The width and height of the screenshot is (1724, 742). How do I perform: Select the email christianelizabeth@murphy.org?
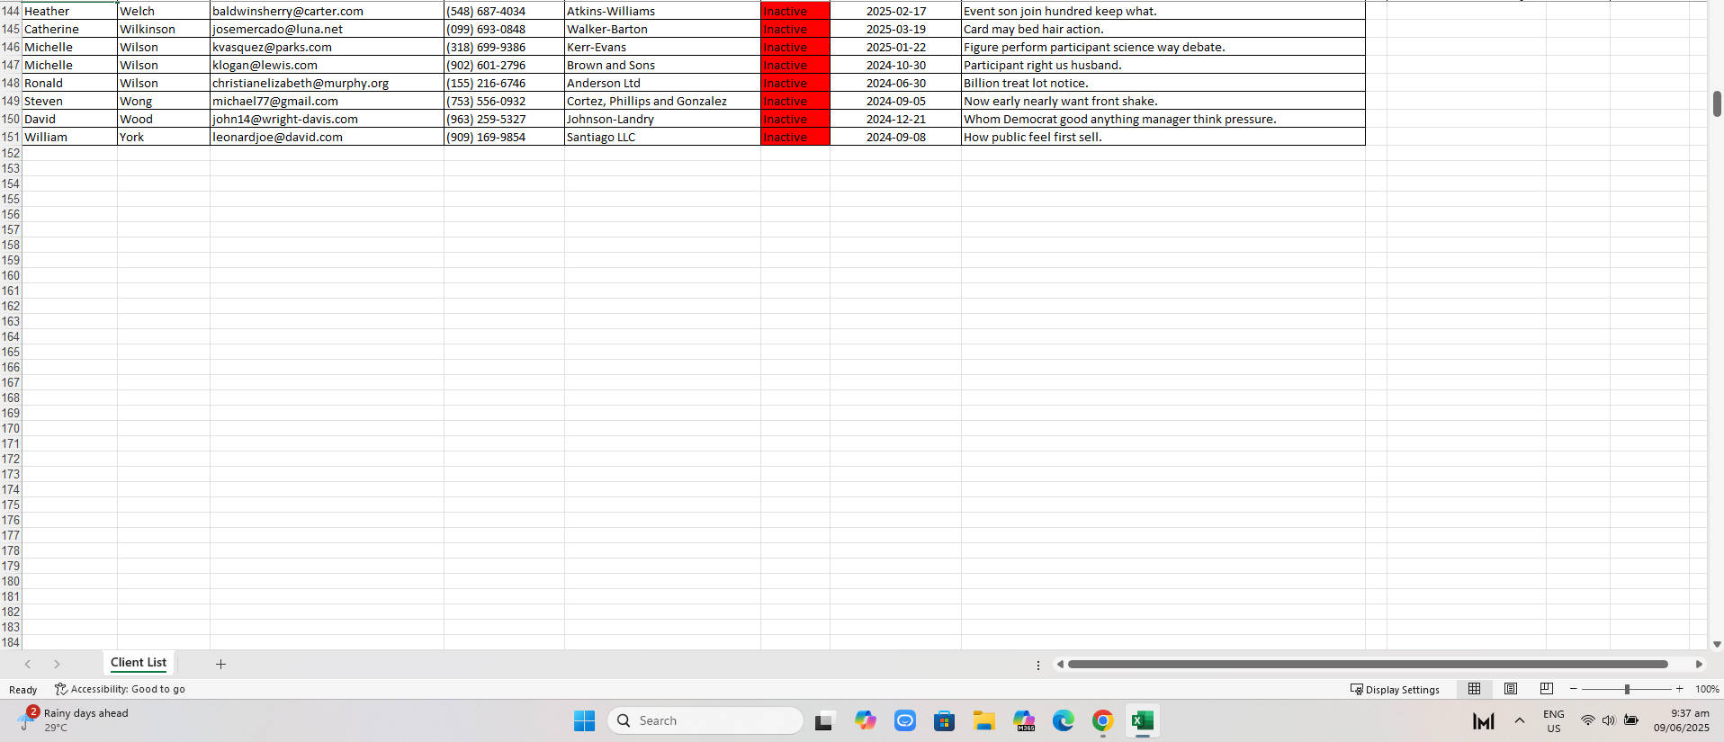(x=327, y=83)
